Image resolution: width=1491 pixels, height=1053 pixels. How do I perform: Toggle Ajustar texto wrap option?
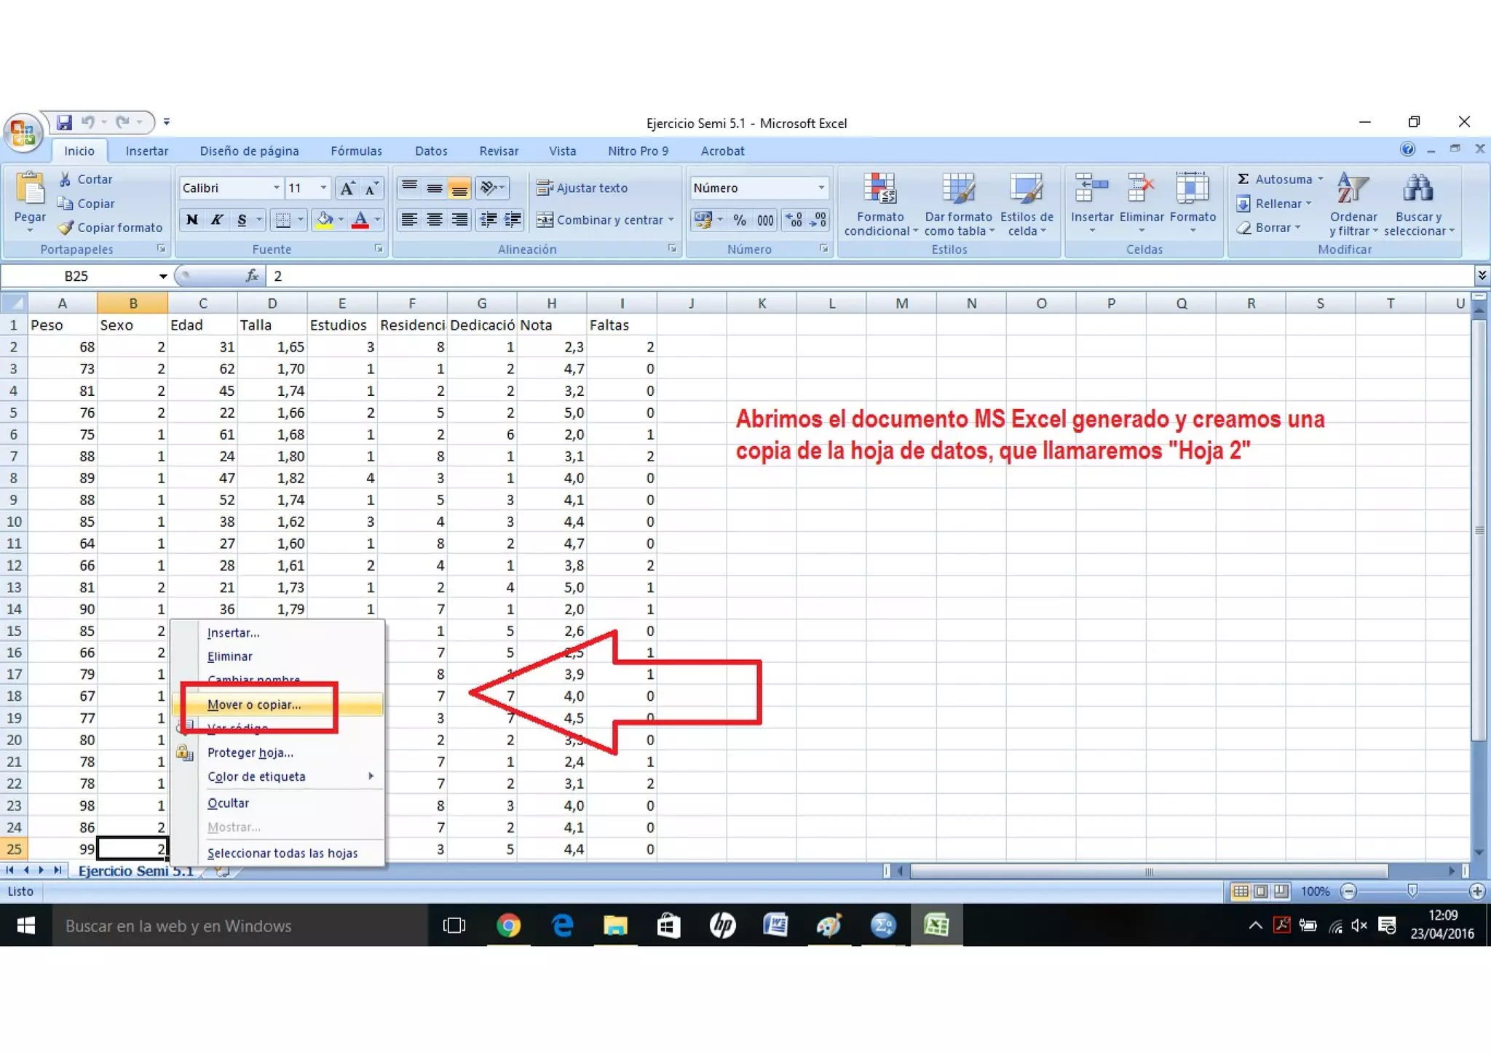click(x=582, y=188)
